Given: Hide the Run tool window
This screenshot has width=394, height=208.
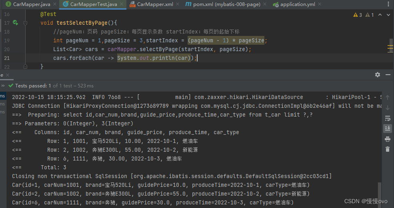Looking at the screenshot, I should coord(388,75).
